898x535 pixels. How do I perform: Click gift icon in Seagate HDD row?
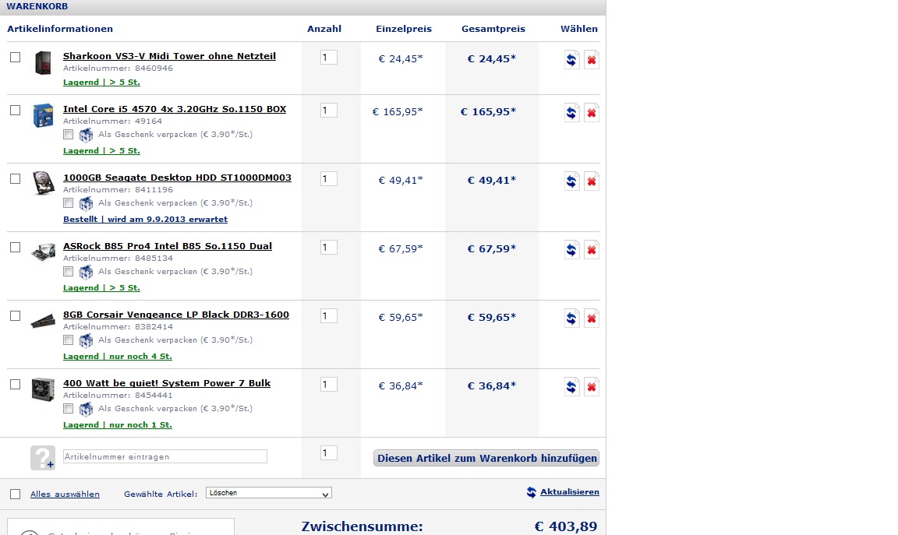coord(86,204)
